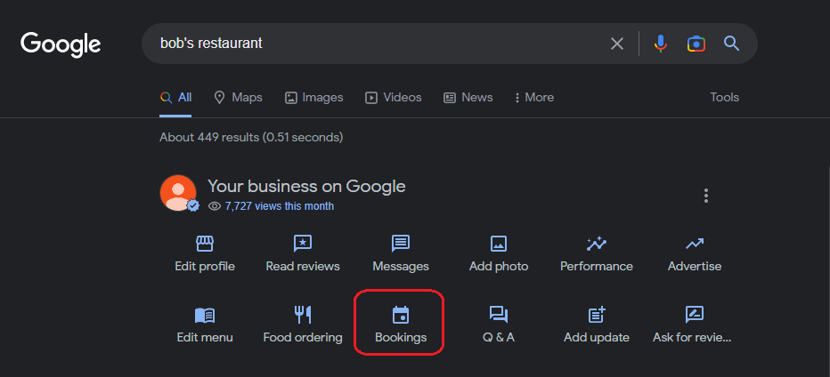830x377 pixels.
Task: Open Edit menu book icon
Action: coord(204,315)
